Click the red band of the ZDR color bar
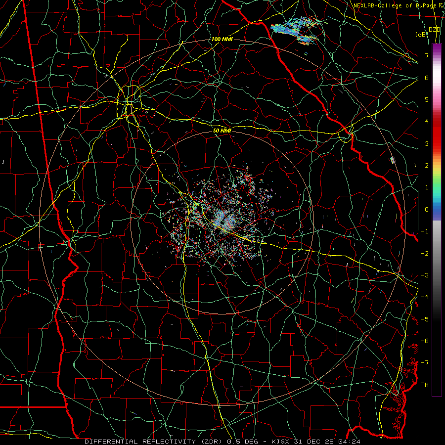This screenshot has height=445, width=445. [x=437, y=132]
